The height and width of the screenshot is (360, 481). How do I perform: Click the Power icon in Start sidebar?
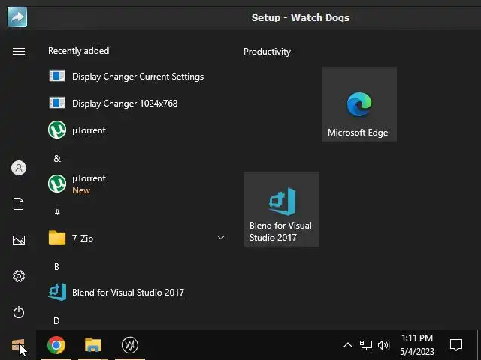click(x=19, y=312)
